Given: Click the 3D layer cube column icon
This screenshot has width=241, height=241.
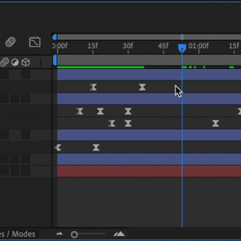Looking at the screenshot, I should [x=26, y=62].
